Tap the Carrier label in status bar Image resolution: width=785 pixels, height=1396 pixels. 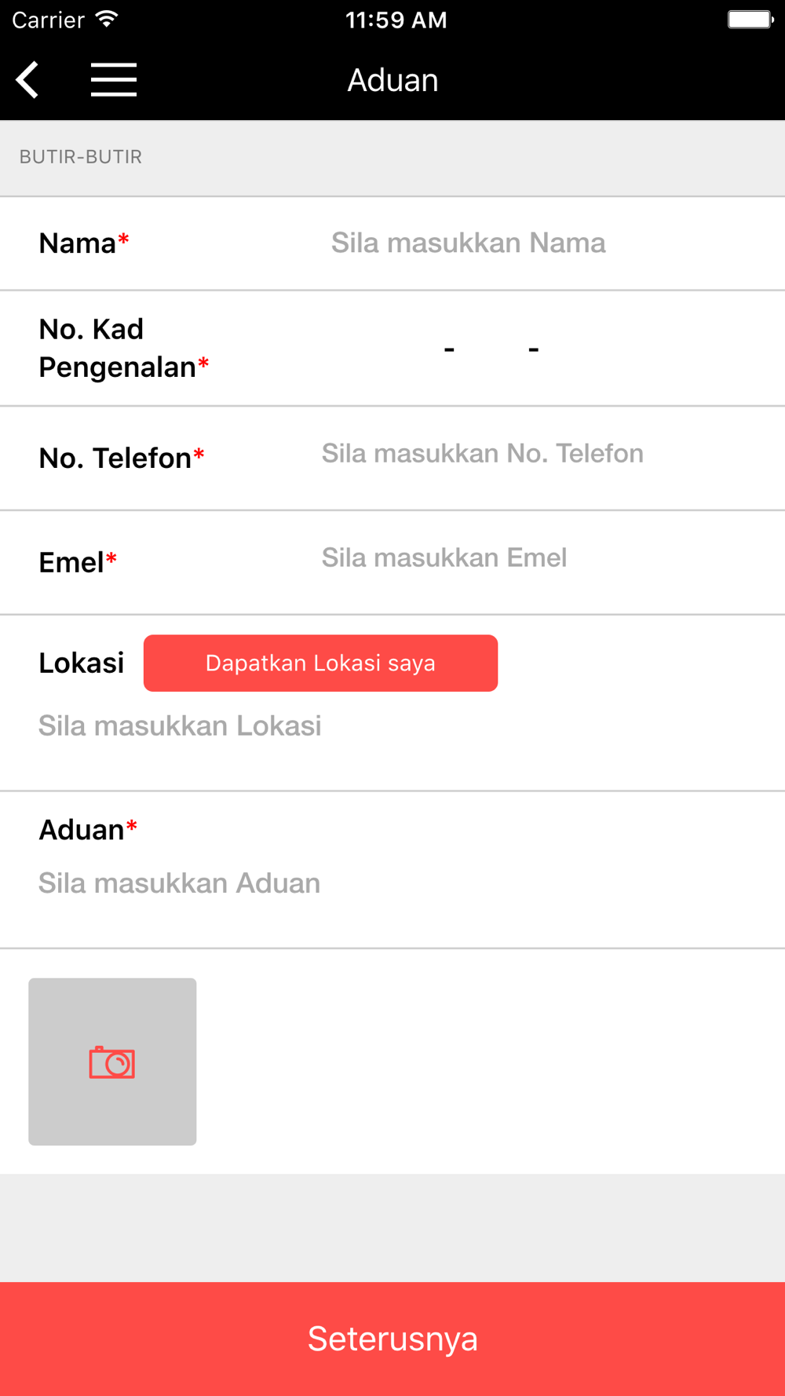(48, 20)
